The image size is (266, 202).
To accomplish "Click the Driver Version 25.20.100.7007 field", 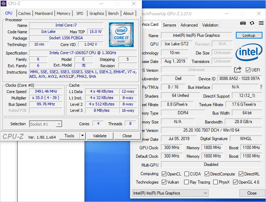I will (x=211, y=130).
